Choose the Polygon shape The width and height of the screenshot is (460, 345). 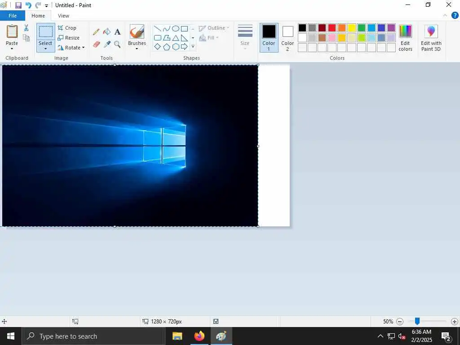167,38
